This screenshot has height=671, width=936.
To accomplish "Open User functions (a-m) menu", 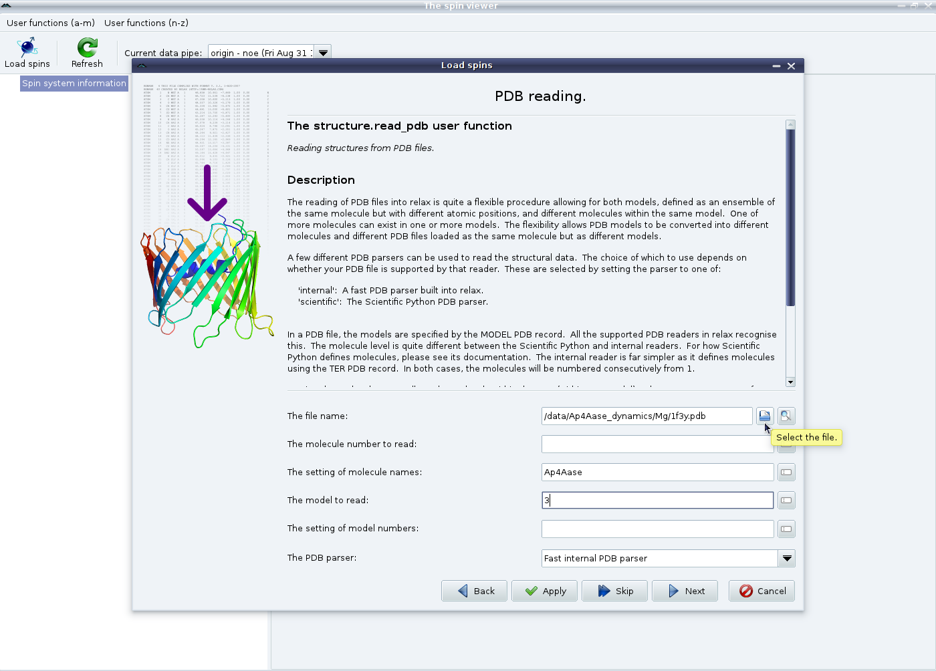I will tap(51, 23).
